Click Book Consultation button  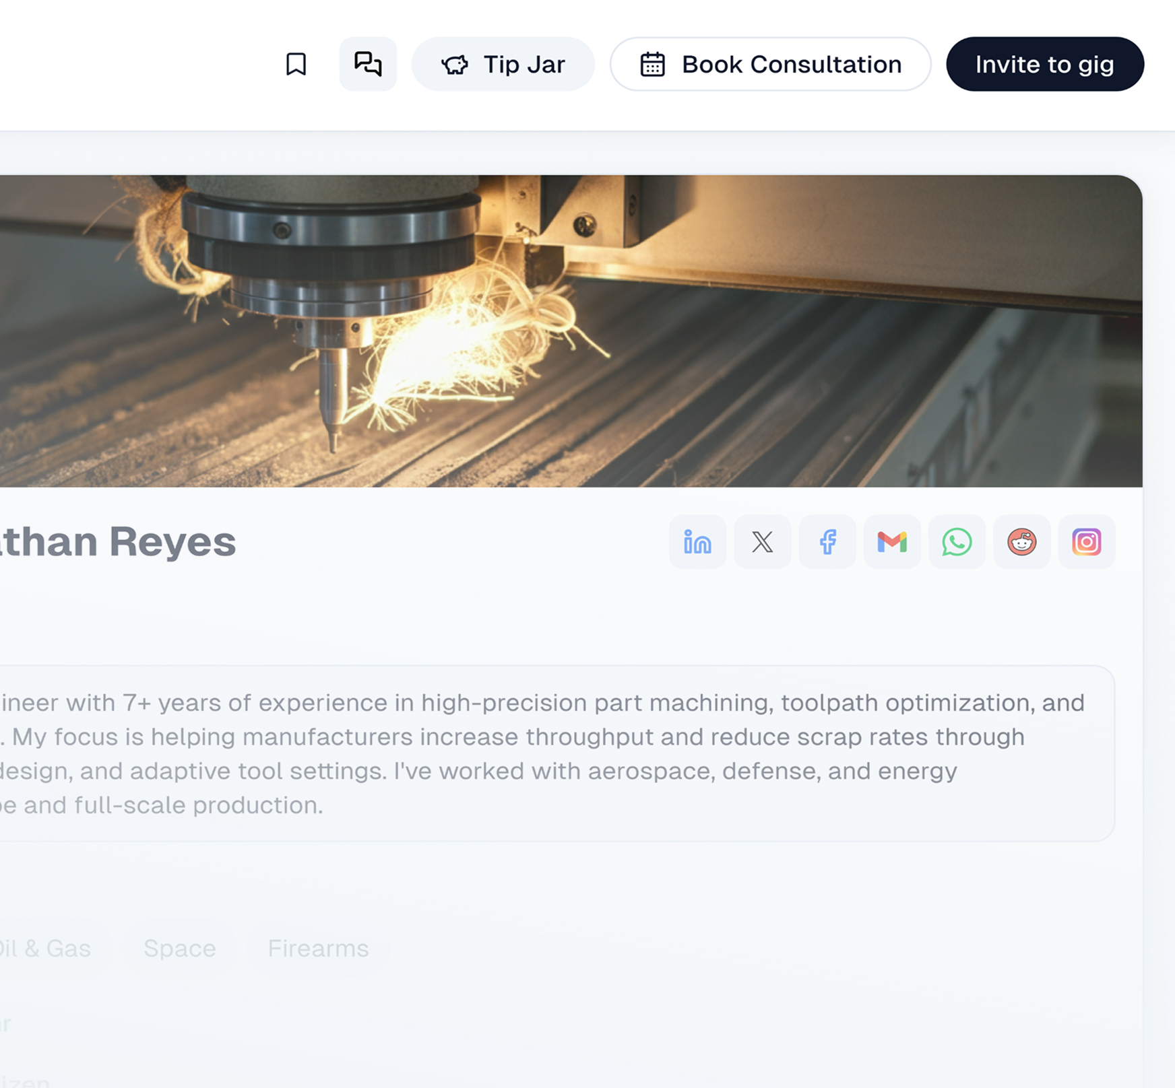pyautogui.click(x=770, y=64)
